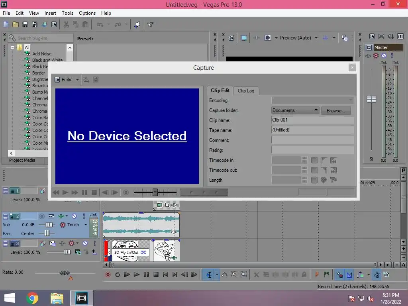
Task: Click the Downmix Output icon in Master panel
Action: pos(381,36)
